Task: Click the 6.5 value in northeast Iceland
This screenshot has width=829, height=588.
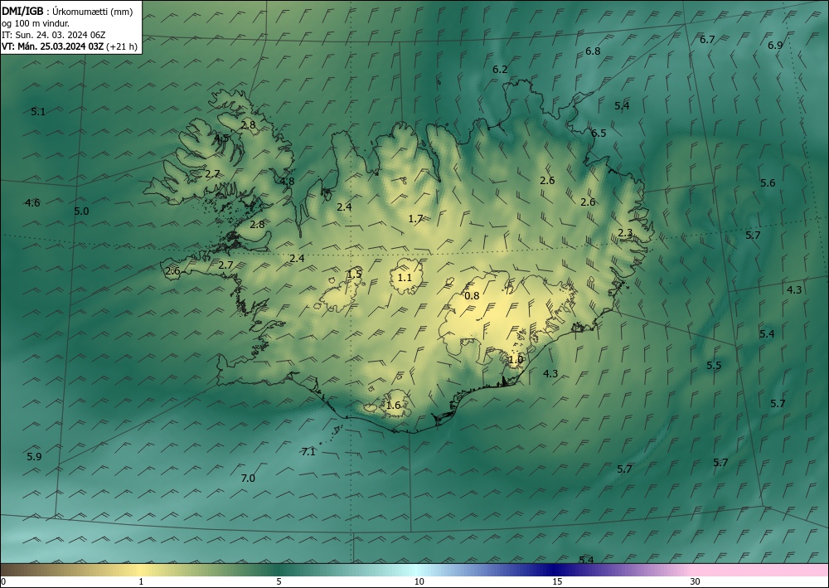Action: [599, 134]
